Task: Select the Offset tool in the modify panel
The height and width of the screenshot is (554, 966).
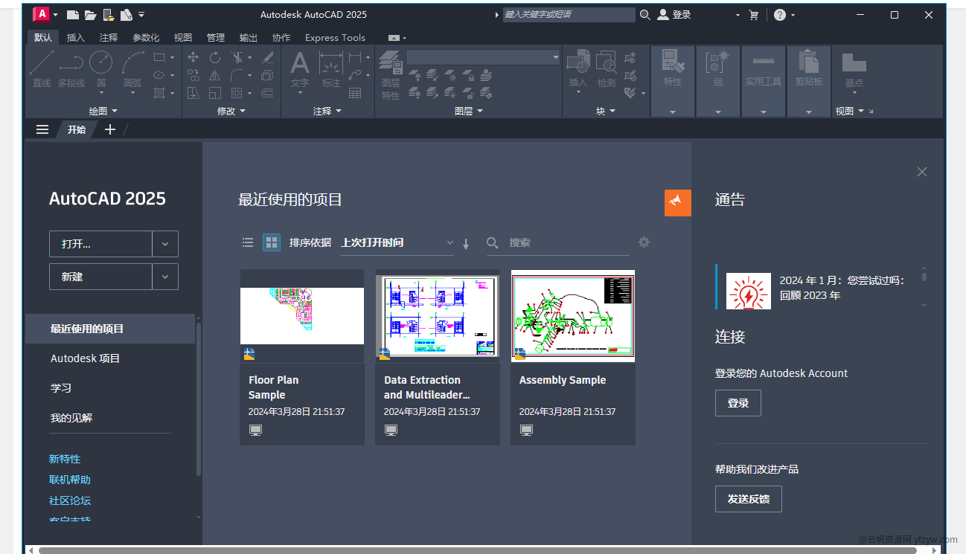Action: point(268,93)
